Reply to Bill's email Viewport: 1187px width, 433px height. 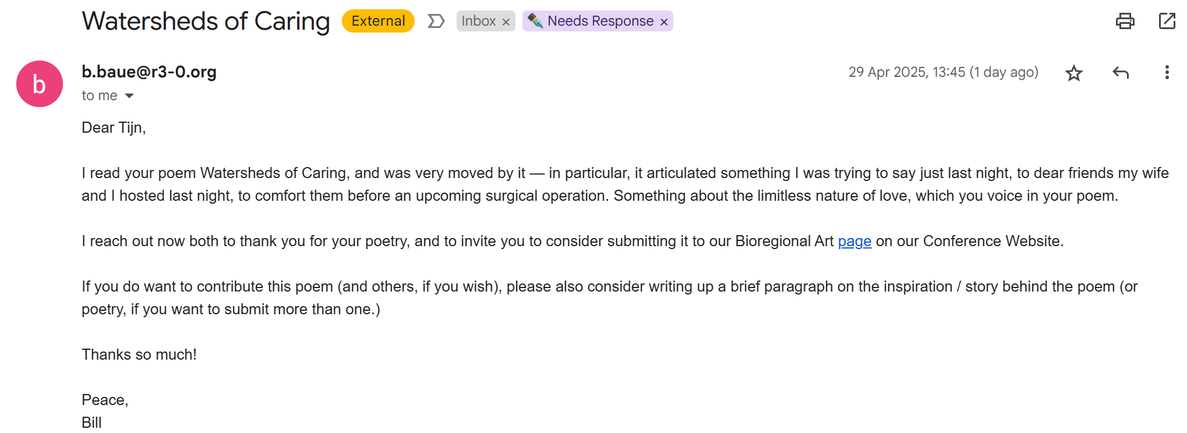[1120, 73]
